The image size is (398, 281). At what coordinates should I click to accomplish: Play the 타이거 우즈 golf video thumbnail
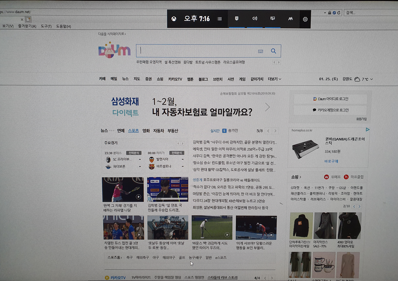(x=212, y=227)
